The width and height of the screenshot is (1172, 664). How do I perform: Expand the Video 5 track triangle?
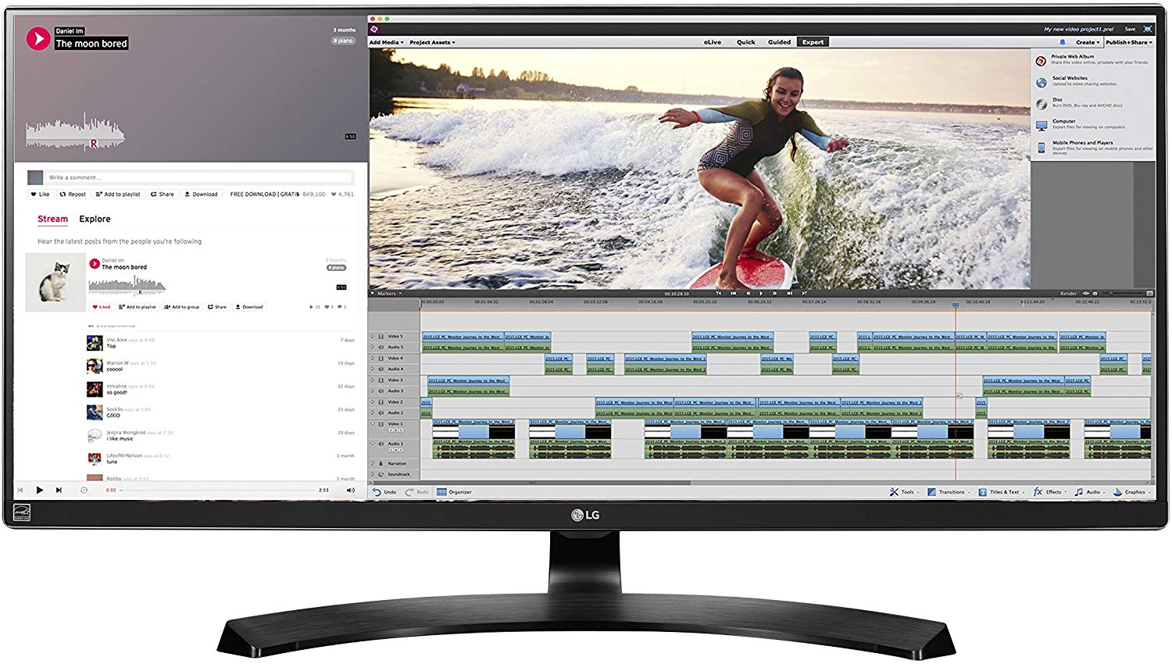pyautogui.click(x=373, y=336)
